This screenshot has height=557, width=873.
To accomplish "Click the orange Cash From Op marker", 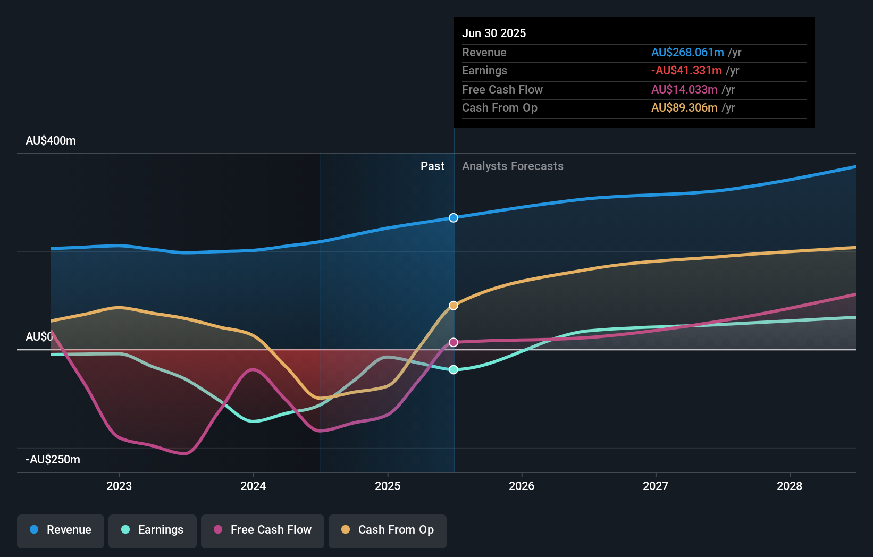I will 453,305.
